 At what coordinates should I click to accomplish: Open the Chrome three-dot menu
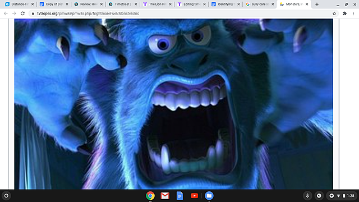[x=353, y=13]
